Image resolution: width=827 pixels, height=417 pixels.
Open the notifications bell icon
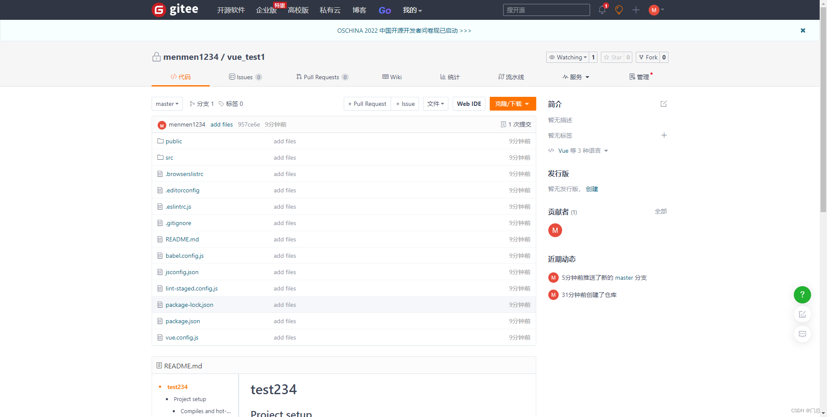(x=601, y=10)
